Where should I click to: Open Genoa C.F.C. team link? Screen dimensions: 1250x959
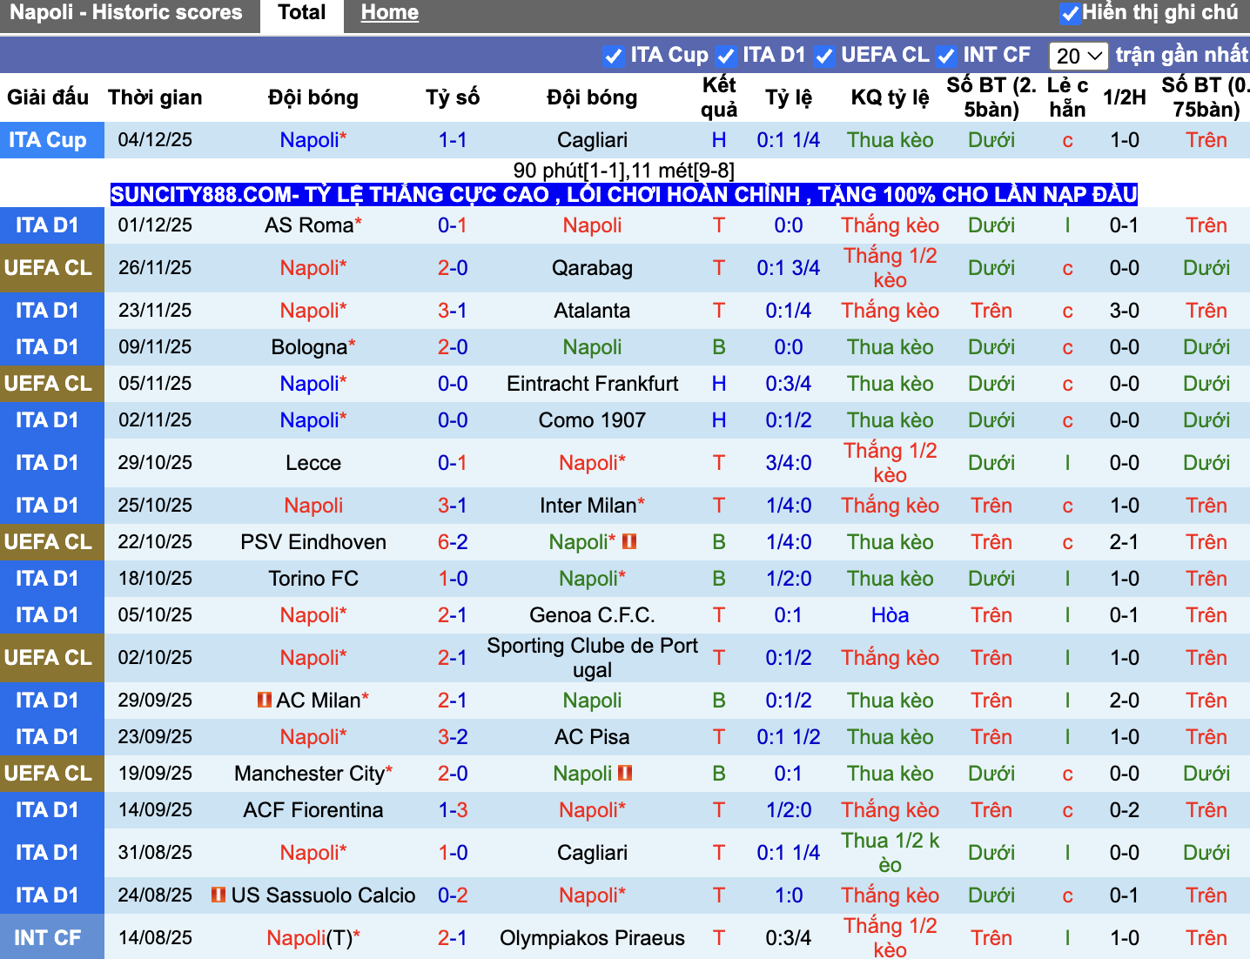pos(592,615)
